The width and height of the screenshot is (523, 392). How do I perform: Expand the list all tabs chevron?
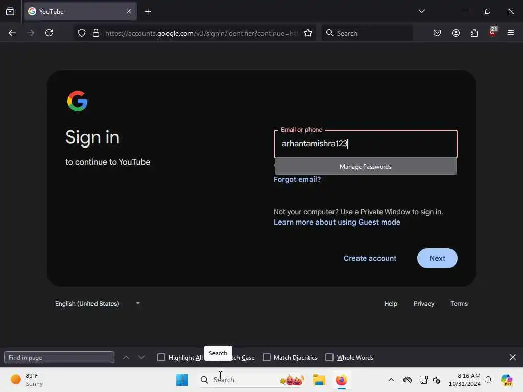pyautogui.click(x=421, y=11)
